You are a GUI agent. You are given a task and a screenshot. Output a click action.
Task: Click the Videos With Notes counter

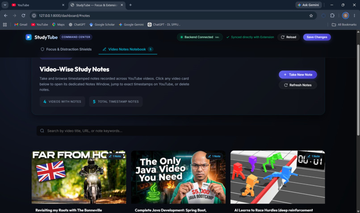click(62, 101)
